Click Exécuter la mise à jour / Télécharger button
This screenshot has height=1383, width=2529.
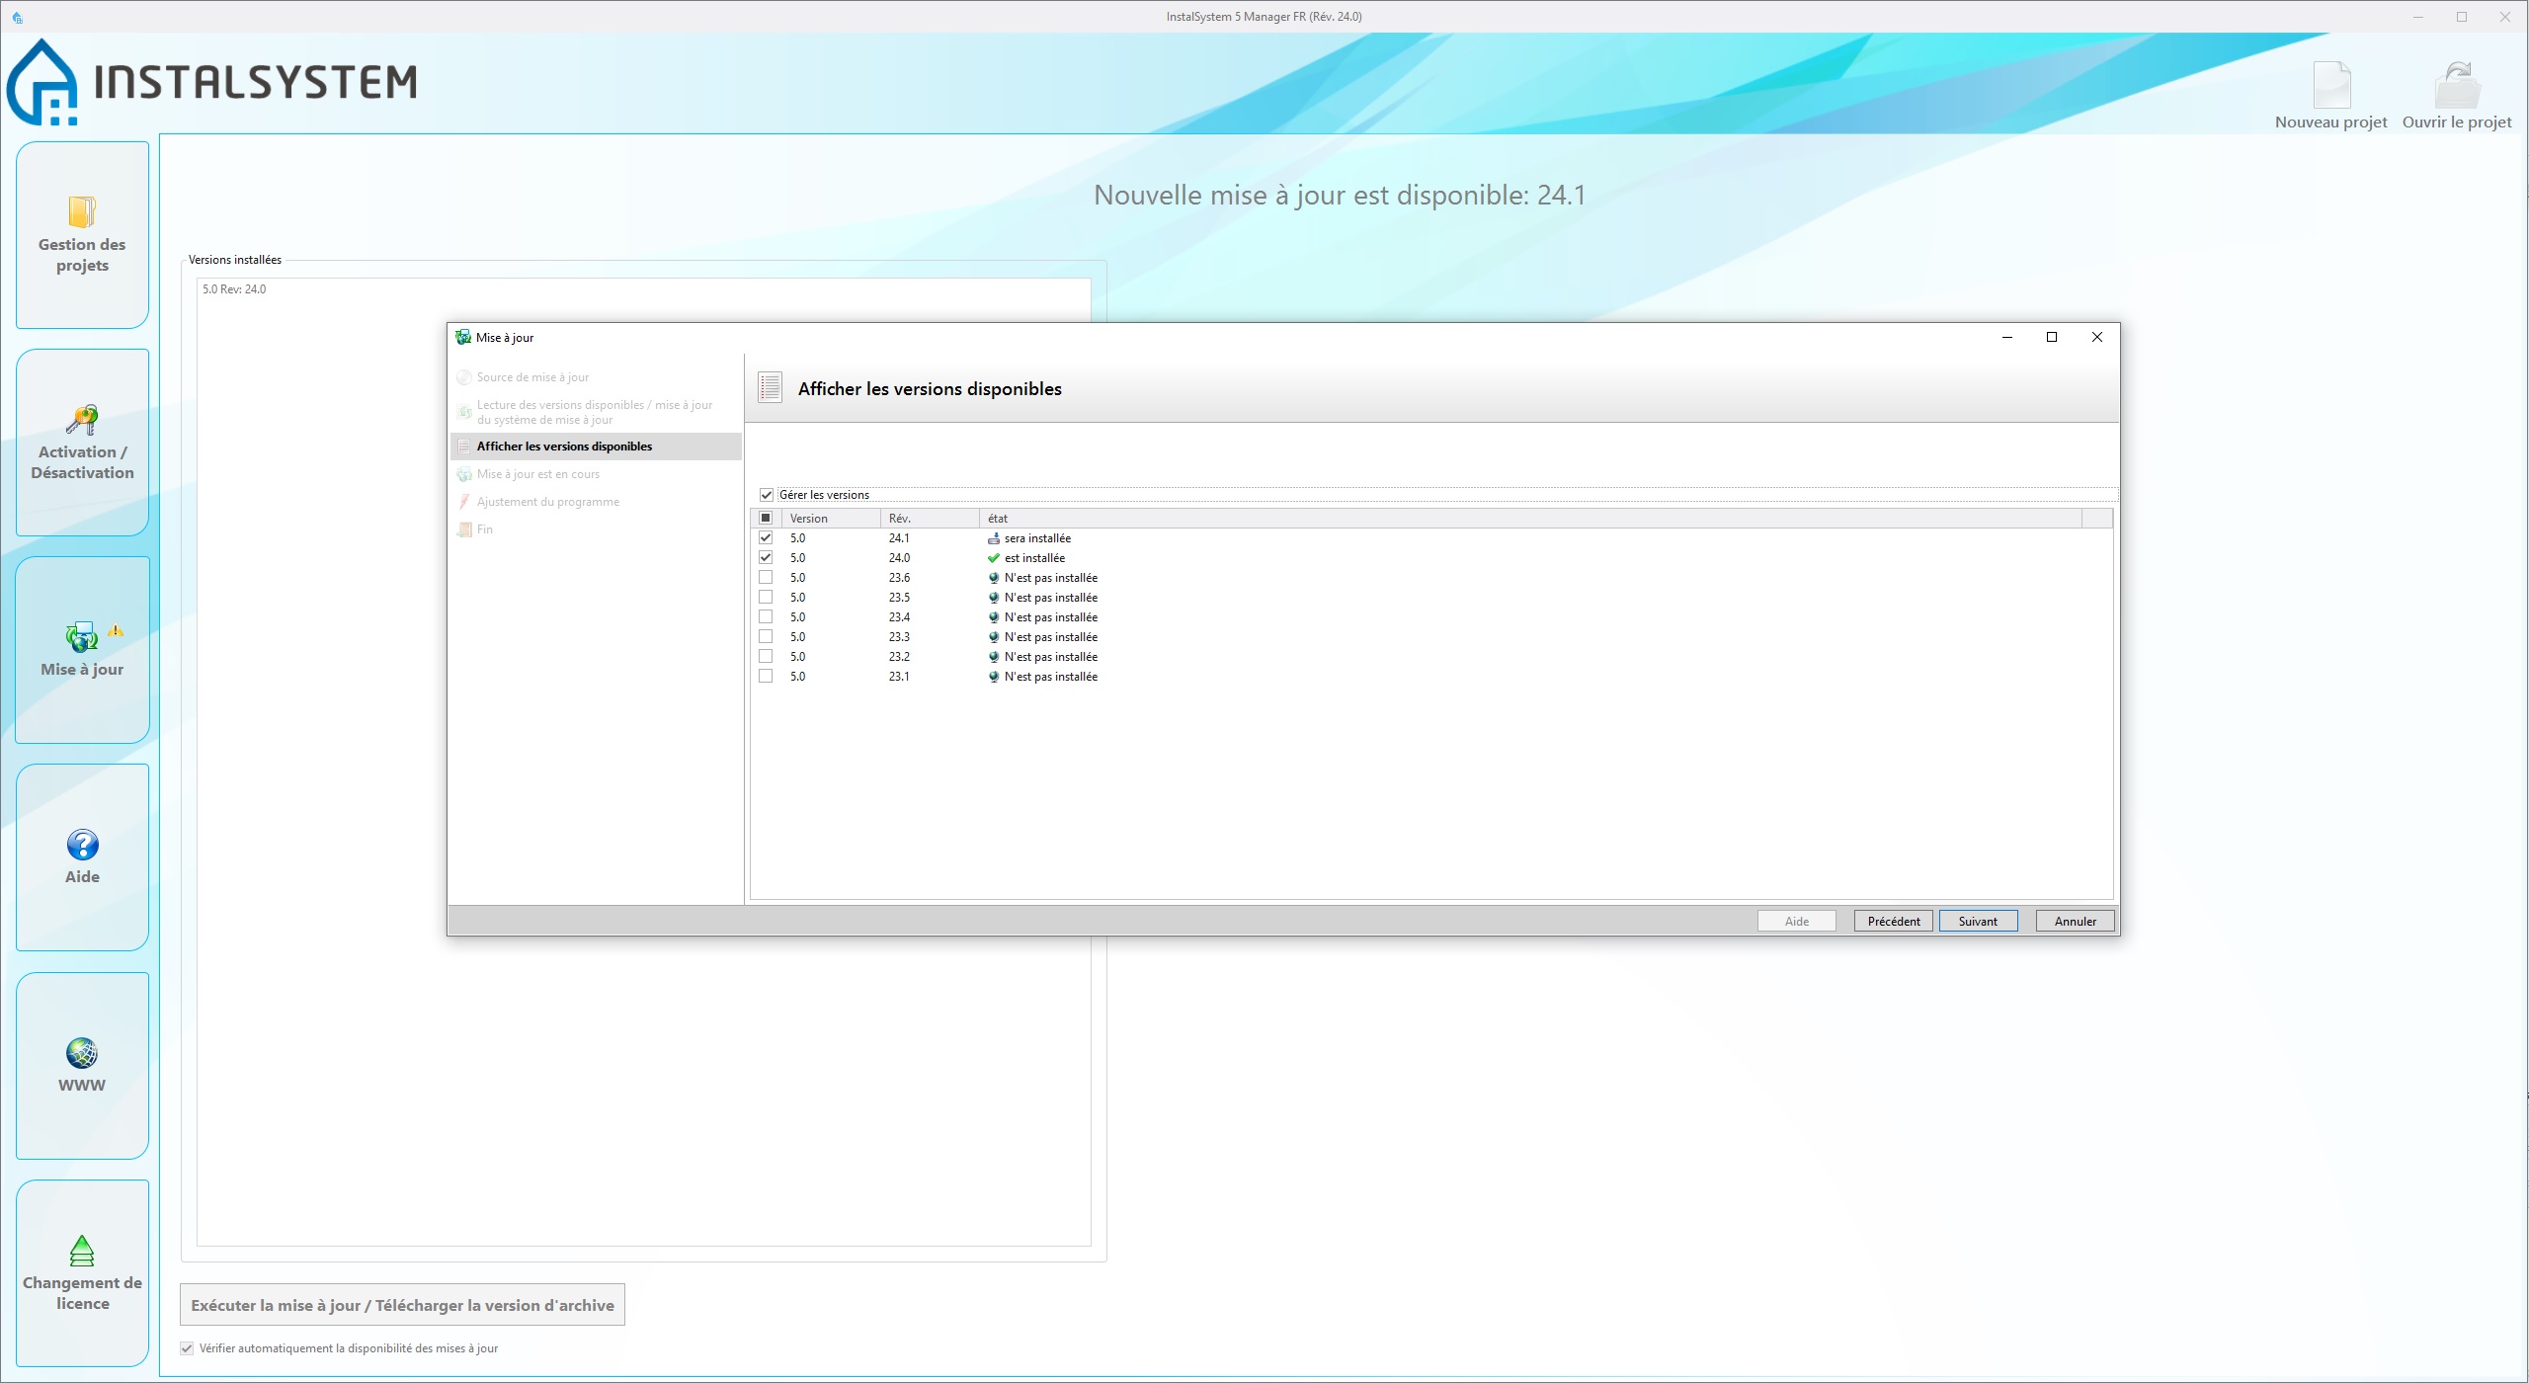(x=402, y=1305)
